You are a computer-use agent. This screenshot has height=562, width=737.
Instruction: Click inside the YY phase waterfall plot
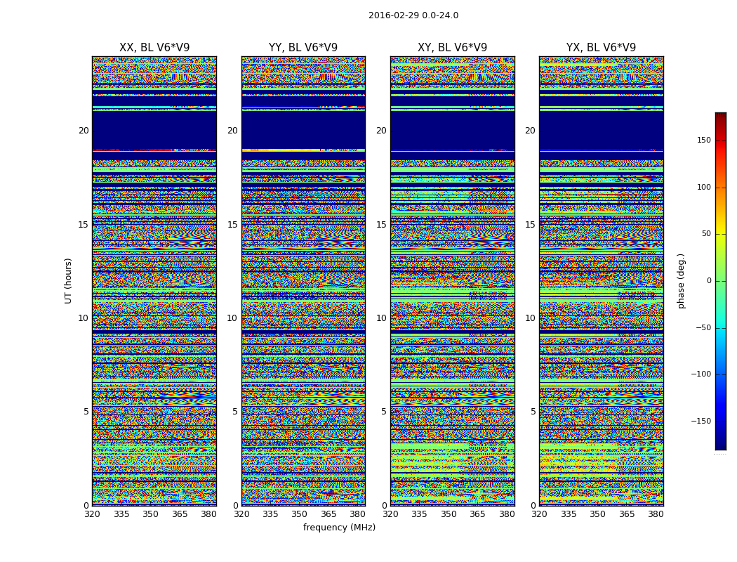tap(303, 281)
